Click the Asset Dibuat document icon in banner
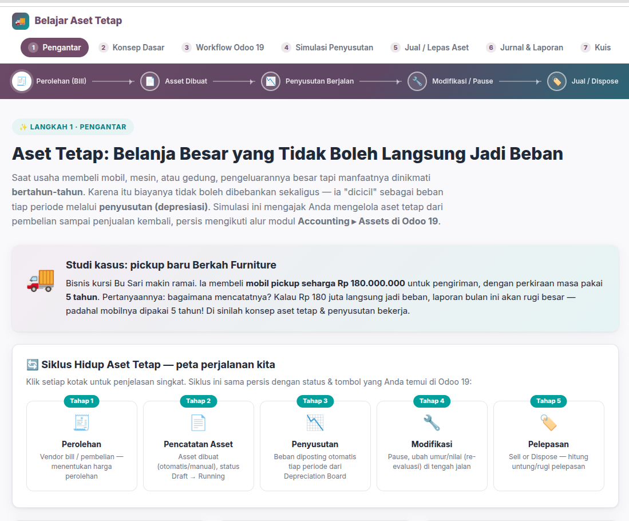 (x=150, y=81)
